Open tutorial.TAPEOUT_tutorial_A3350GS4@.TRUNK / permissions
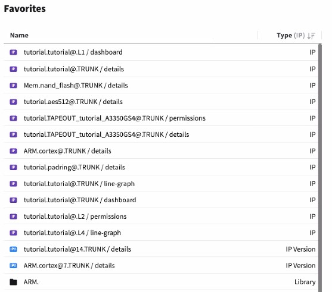This screenshot has width=332, height=292. (x=161, y=118)
